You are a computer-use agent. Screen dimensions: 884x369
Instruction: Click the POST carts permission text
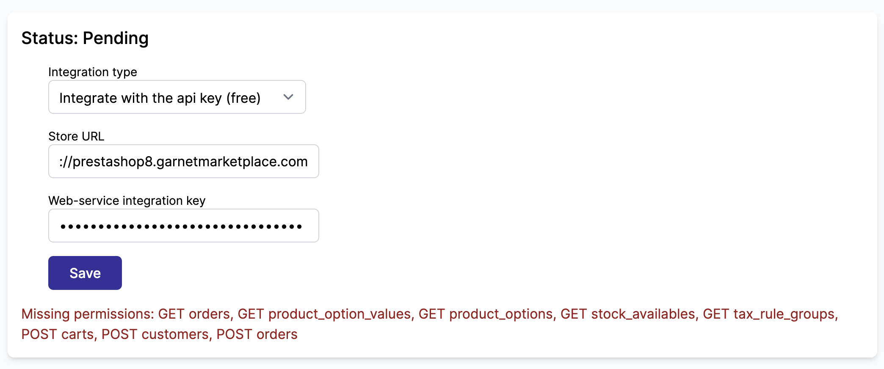coord(58,334)
